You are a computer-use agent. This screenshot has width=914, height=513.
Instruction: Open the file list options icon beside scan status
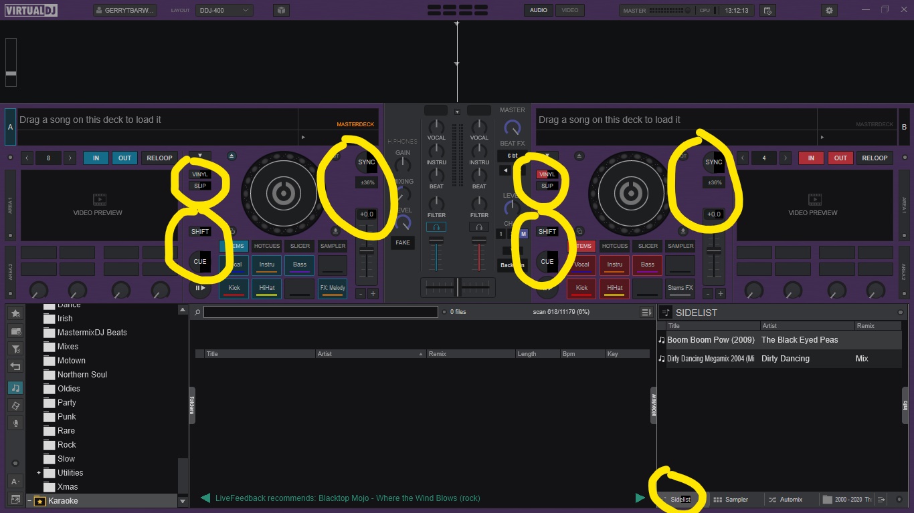coord(646,312)
